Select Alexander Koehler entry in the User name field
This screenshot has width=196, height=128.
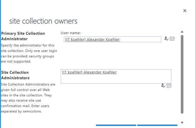(92, 40)
